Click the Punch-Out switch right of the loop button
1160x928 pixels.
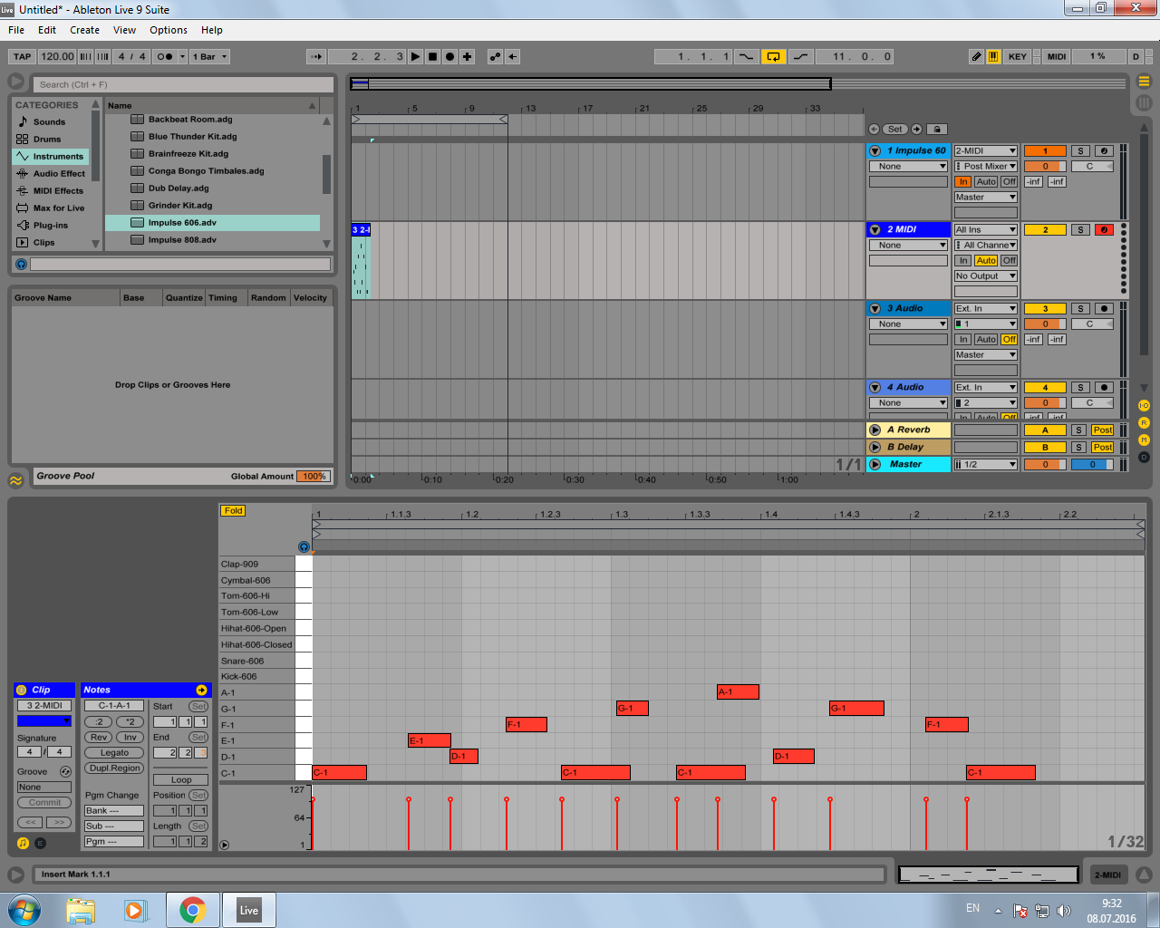tap(801, 56)
